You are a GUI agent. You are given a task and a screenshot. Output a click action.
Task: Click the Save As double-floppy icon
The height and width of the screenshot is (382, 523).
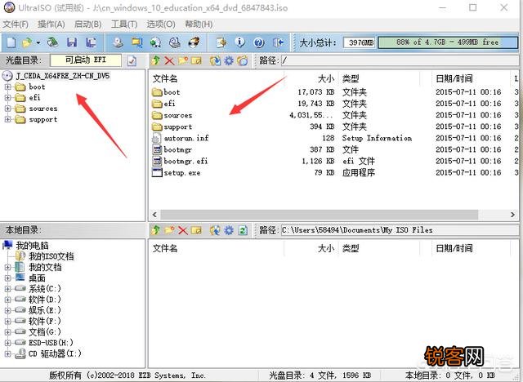click(x=91, y=42)
